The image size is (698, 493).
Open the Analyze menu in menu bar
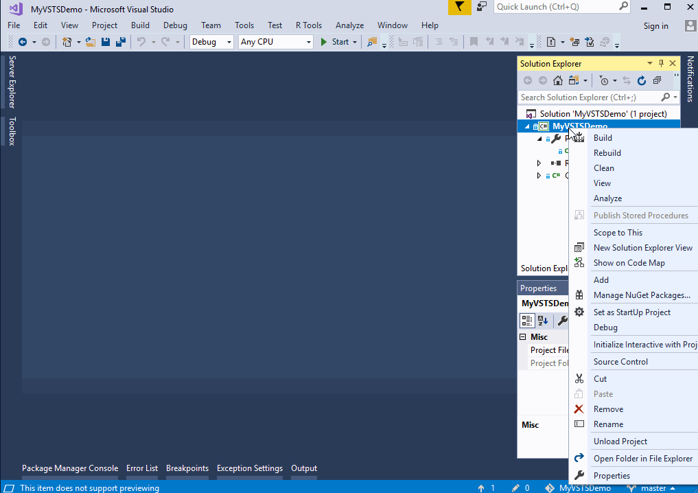(349, 25)
